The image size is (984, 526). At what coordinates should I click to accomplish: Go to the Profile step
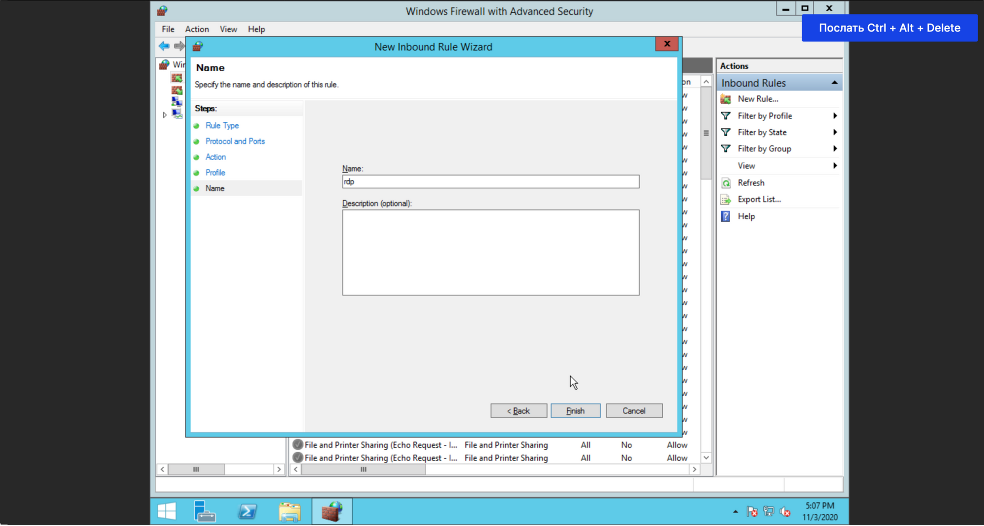pyautogui.click(x=215, y=173)
